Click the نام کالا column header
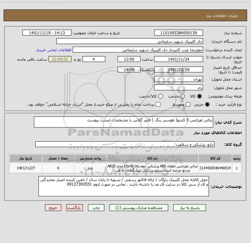Viewport: 251px width, 243px height. click(x=153, y=158)
